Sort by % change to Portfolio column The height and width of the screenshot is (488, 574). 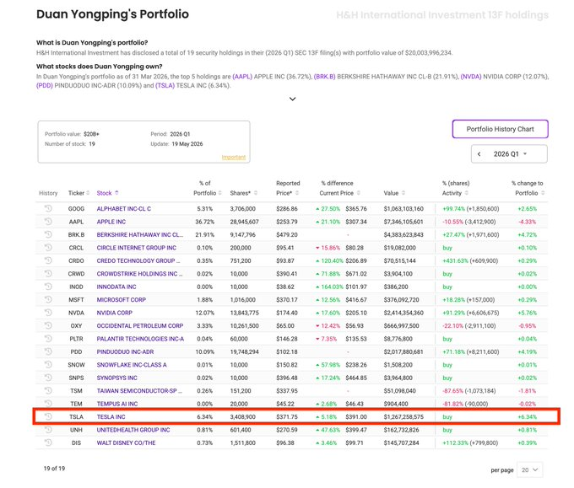528,188
